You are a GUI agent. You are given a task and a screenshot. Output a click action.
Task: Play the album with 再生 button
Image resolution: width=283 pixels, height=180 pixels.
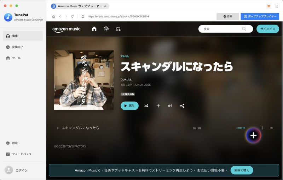(129, 106)
